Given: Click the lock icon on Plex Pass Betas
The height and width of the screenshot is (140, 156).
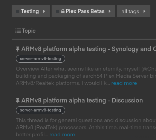Looking at the screenshot, I should pyautogui.click(x=63, y=11).
